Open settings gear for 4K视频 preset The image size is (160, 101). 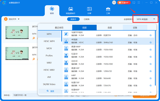click(x=150, y=43)
